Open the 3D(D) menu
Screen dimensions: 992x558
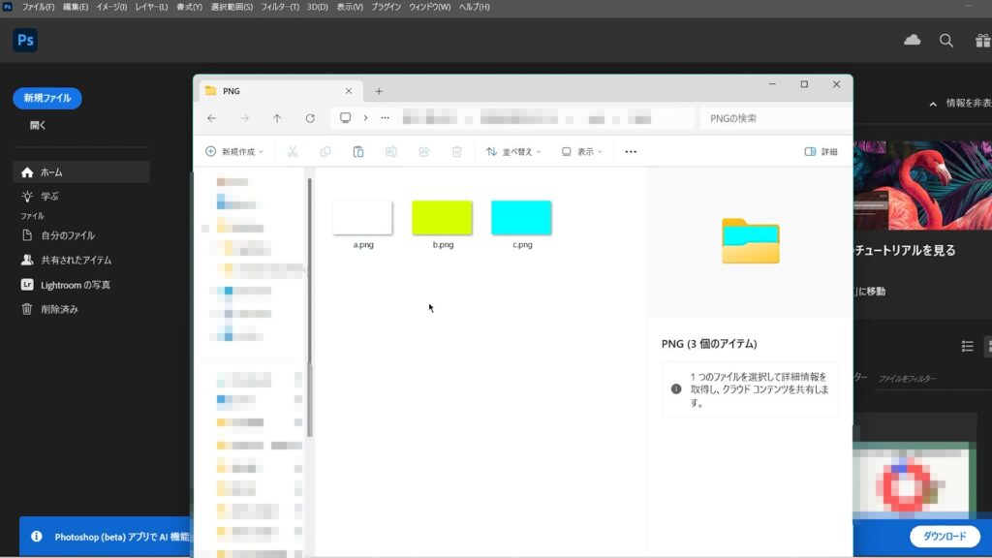coord(318,7)
